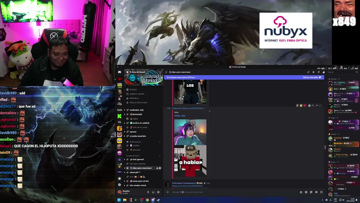Viewport: 360px width, 203px height.
Task: Open Kick server icon in server list
Action: [120, 116]
